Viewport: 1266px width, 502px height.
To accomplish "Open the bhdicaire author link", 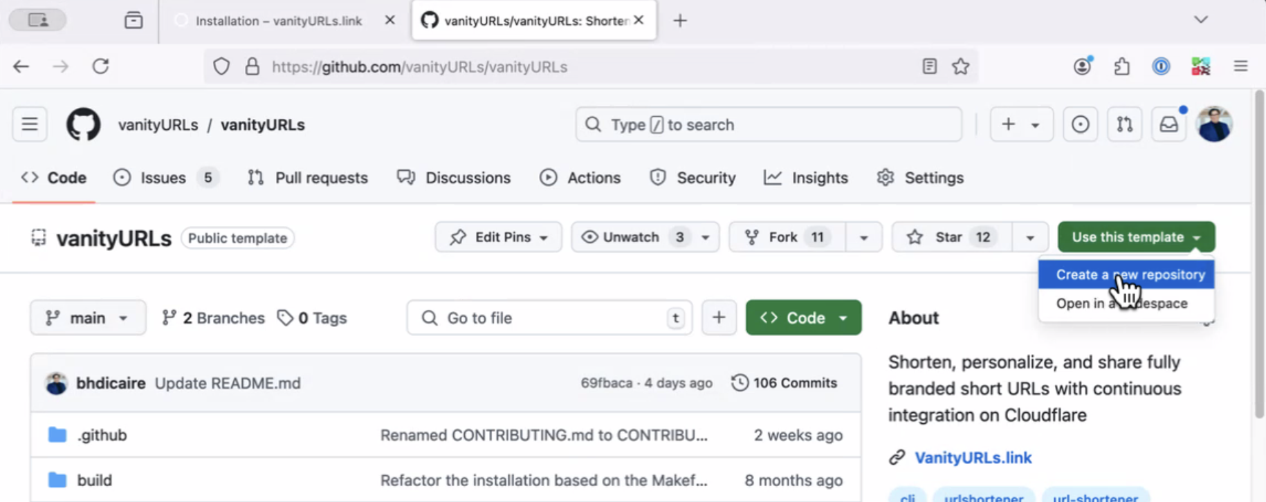I will pos(111,383).
